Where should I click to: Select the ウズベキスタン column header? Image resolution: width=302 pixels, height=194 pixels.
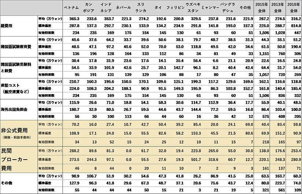pyautogui.click(x=193, y=8)
